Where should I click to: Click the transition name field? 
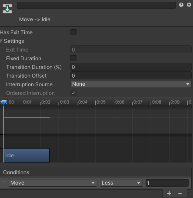(x=96, y=5)
